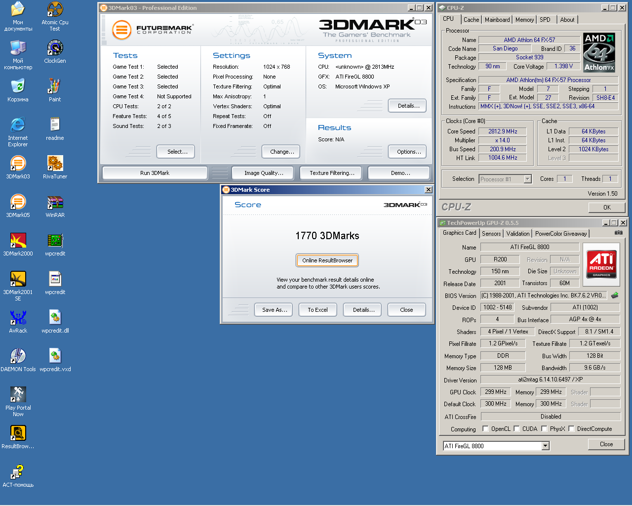Expand the ATI FireGL 8800 card dropdown
The width and height of the screenshot is (632, 506).
tap(546, 446)
